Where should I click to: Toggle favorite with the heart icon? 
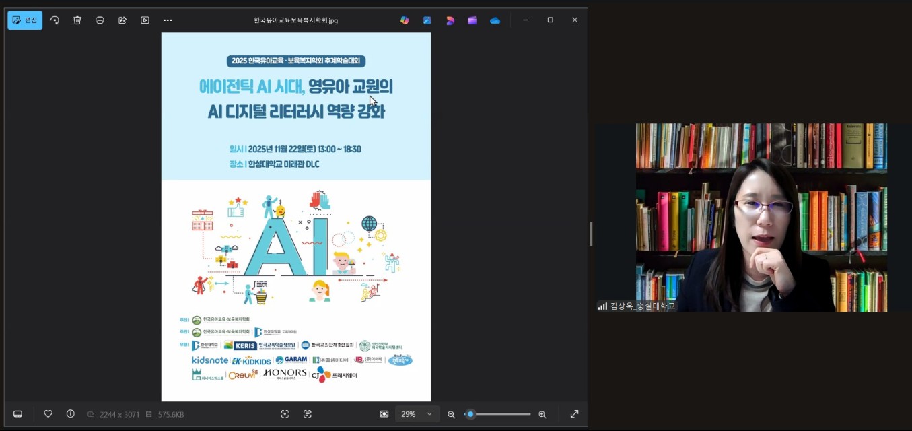(x=48, y=414)
